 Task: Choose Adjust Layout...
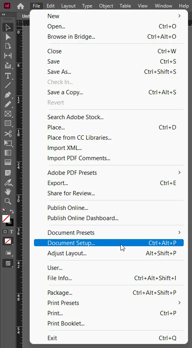pyautogui.click(x=109, y=253)
